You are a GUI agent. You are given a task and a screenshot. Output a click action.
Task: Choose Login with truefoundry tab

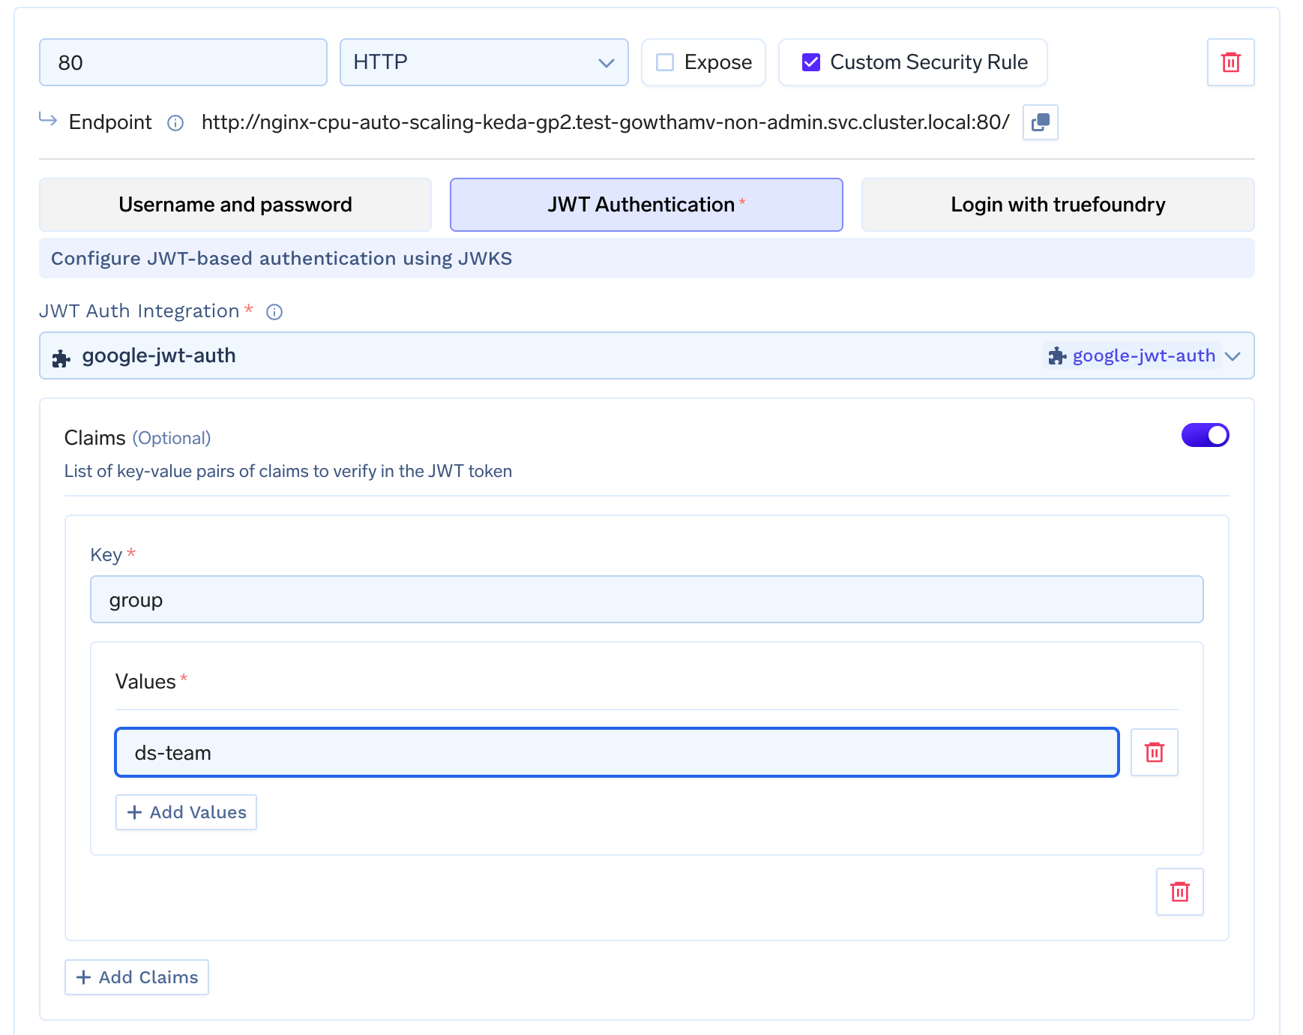(x=1058, y=205)
